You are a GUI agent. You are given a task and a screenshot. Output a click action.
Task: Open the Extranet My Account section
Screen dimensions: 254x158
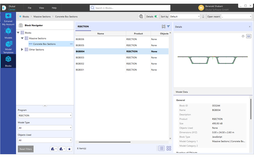point(8,19)
